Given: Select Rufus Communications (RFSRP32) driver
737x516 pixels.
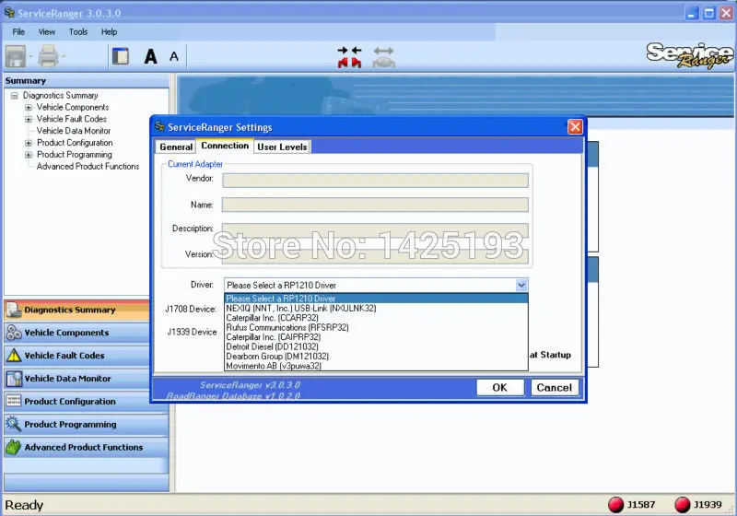Looking at the screenshot, I should (x=376, y=327).
